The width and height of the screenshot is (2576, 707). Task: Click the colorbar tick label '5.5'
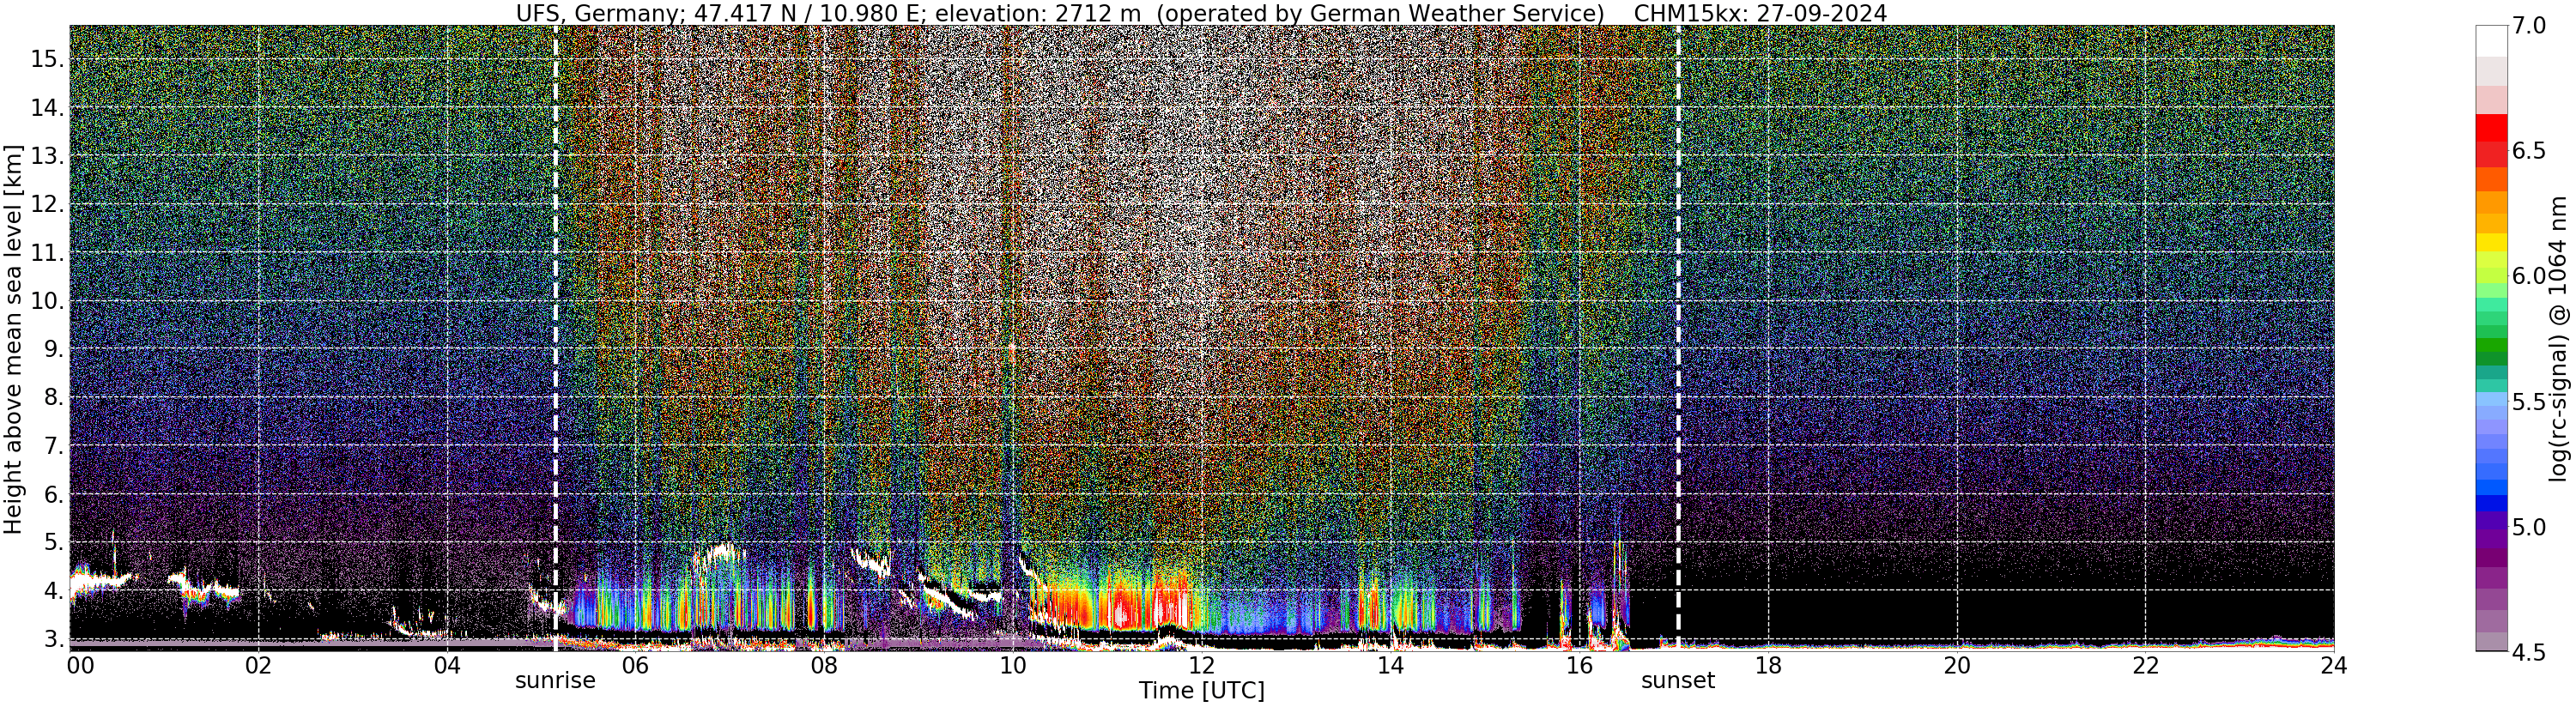click(2530, 402)
